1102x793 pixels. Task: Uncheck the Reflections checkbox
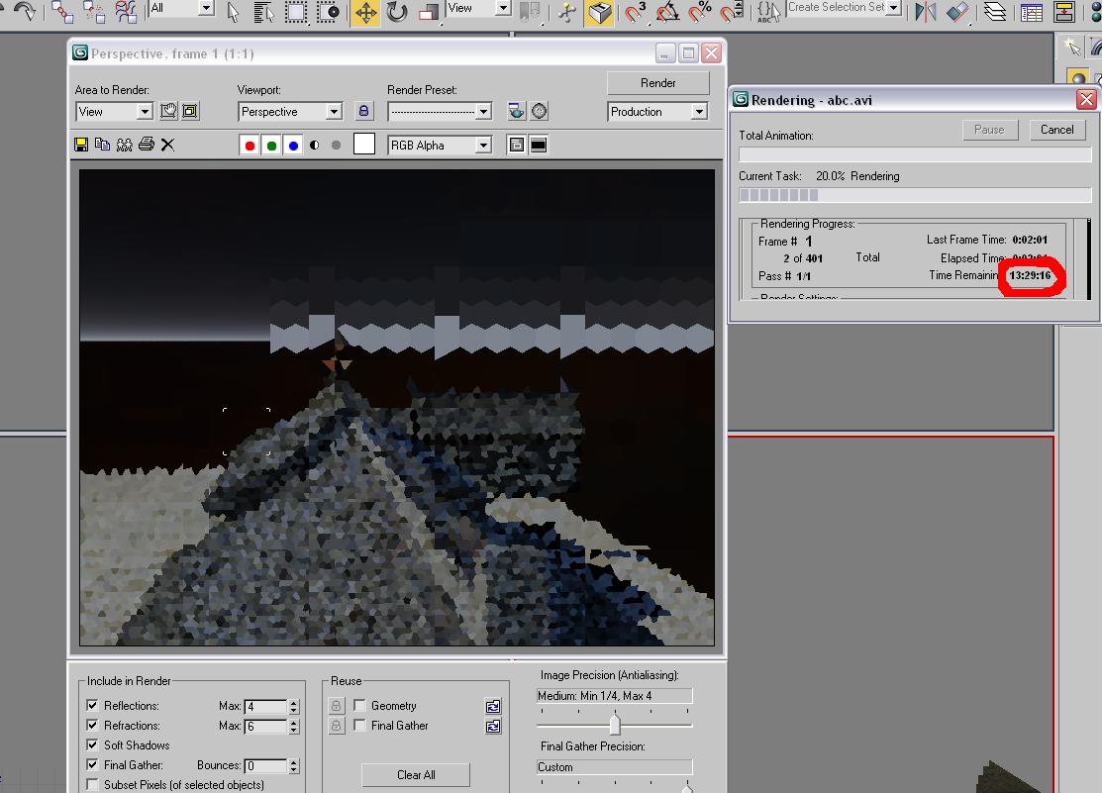92,706
